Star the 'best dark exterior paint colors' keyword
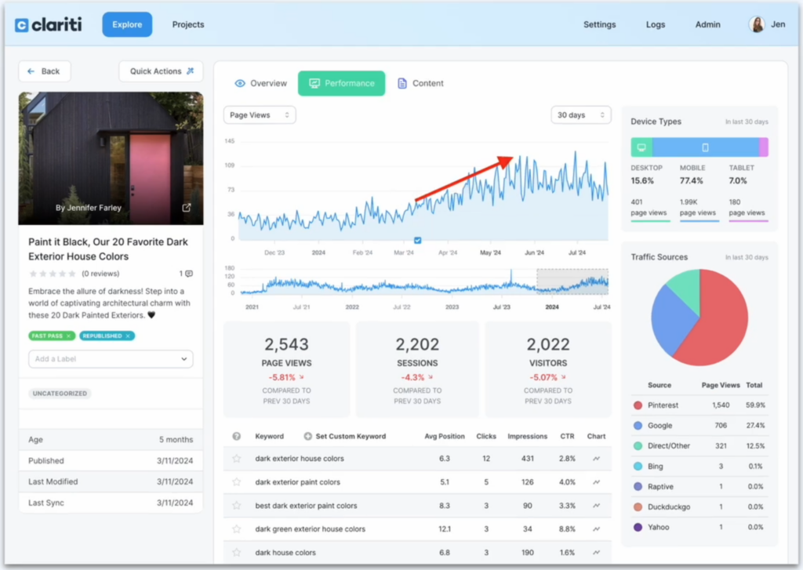Image resolution: width=803 pixels, height=570 pixels. pos(236,506)
